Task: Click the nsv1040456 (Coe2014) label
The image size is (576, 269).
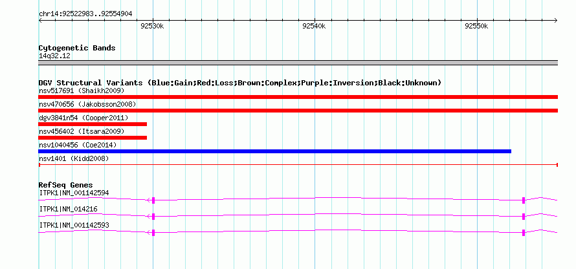Action: [78, 145]
